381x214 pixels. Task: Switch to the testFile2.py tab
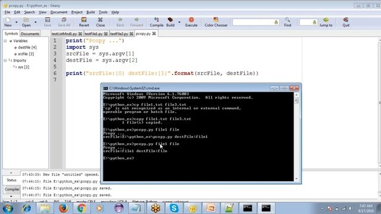click(119, 34)
